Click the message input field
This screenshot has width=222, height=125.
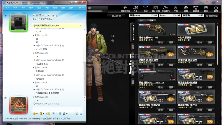tap(57, 109)
